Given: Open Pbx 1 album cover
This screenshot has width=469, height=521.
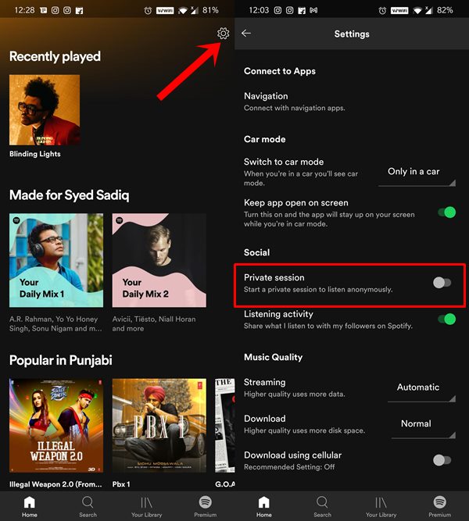Looking at the screenshot, I should coord(159,426).
